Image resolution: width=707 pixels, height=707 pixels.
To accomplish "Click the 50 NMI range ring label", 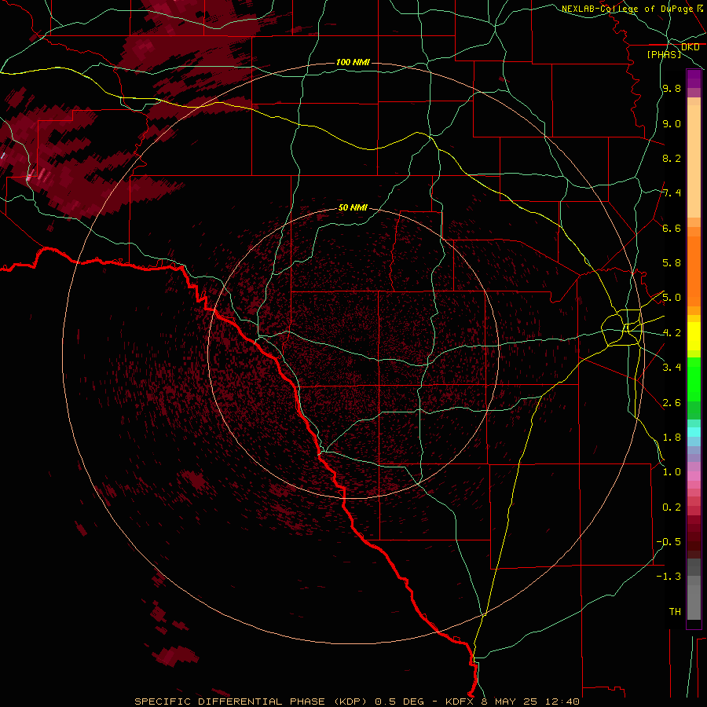I will point(353,207).
